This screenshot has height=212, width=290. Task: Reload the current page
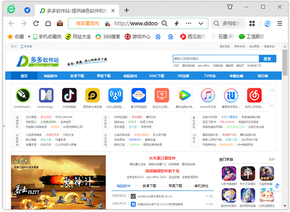pyautogui.click(x=36, y=24)
